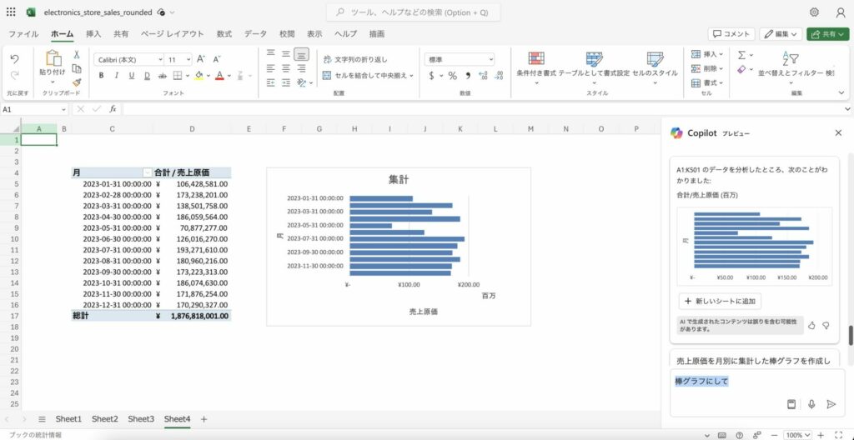The width and height of the screenshot is (854, 440).
Task: Click the zoom in plus in status bar
Action: (x=821, y=435)
